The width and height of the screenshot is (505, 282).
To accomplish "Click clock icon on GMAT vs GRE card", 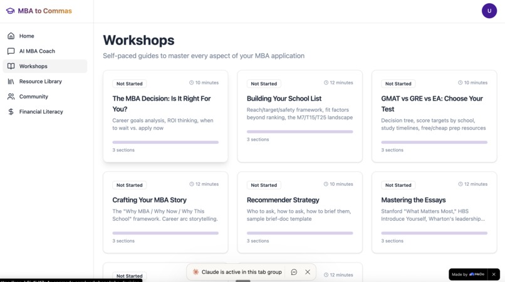I will pyautogui.click(x=461, y=83).
